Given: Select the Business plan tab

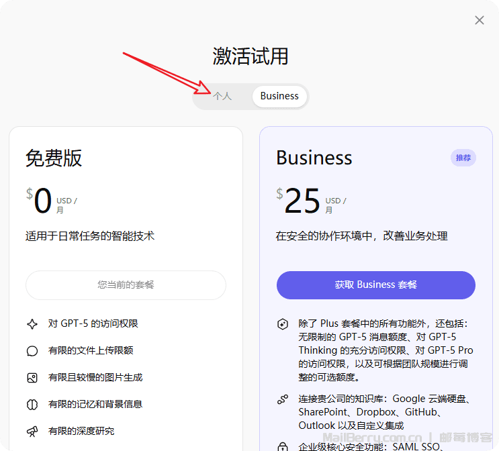Looking at the screenshot, I should pyautogui.click(x=279, y=96).
